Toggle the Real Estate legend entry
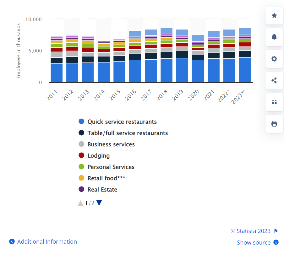 [x=102, y=190]
